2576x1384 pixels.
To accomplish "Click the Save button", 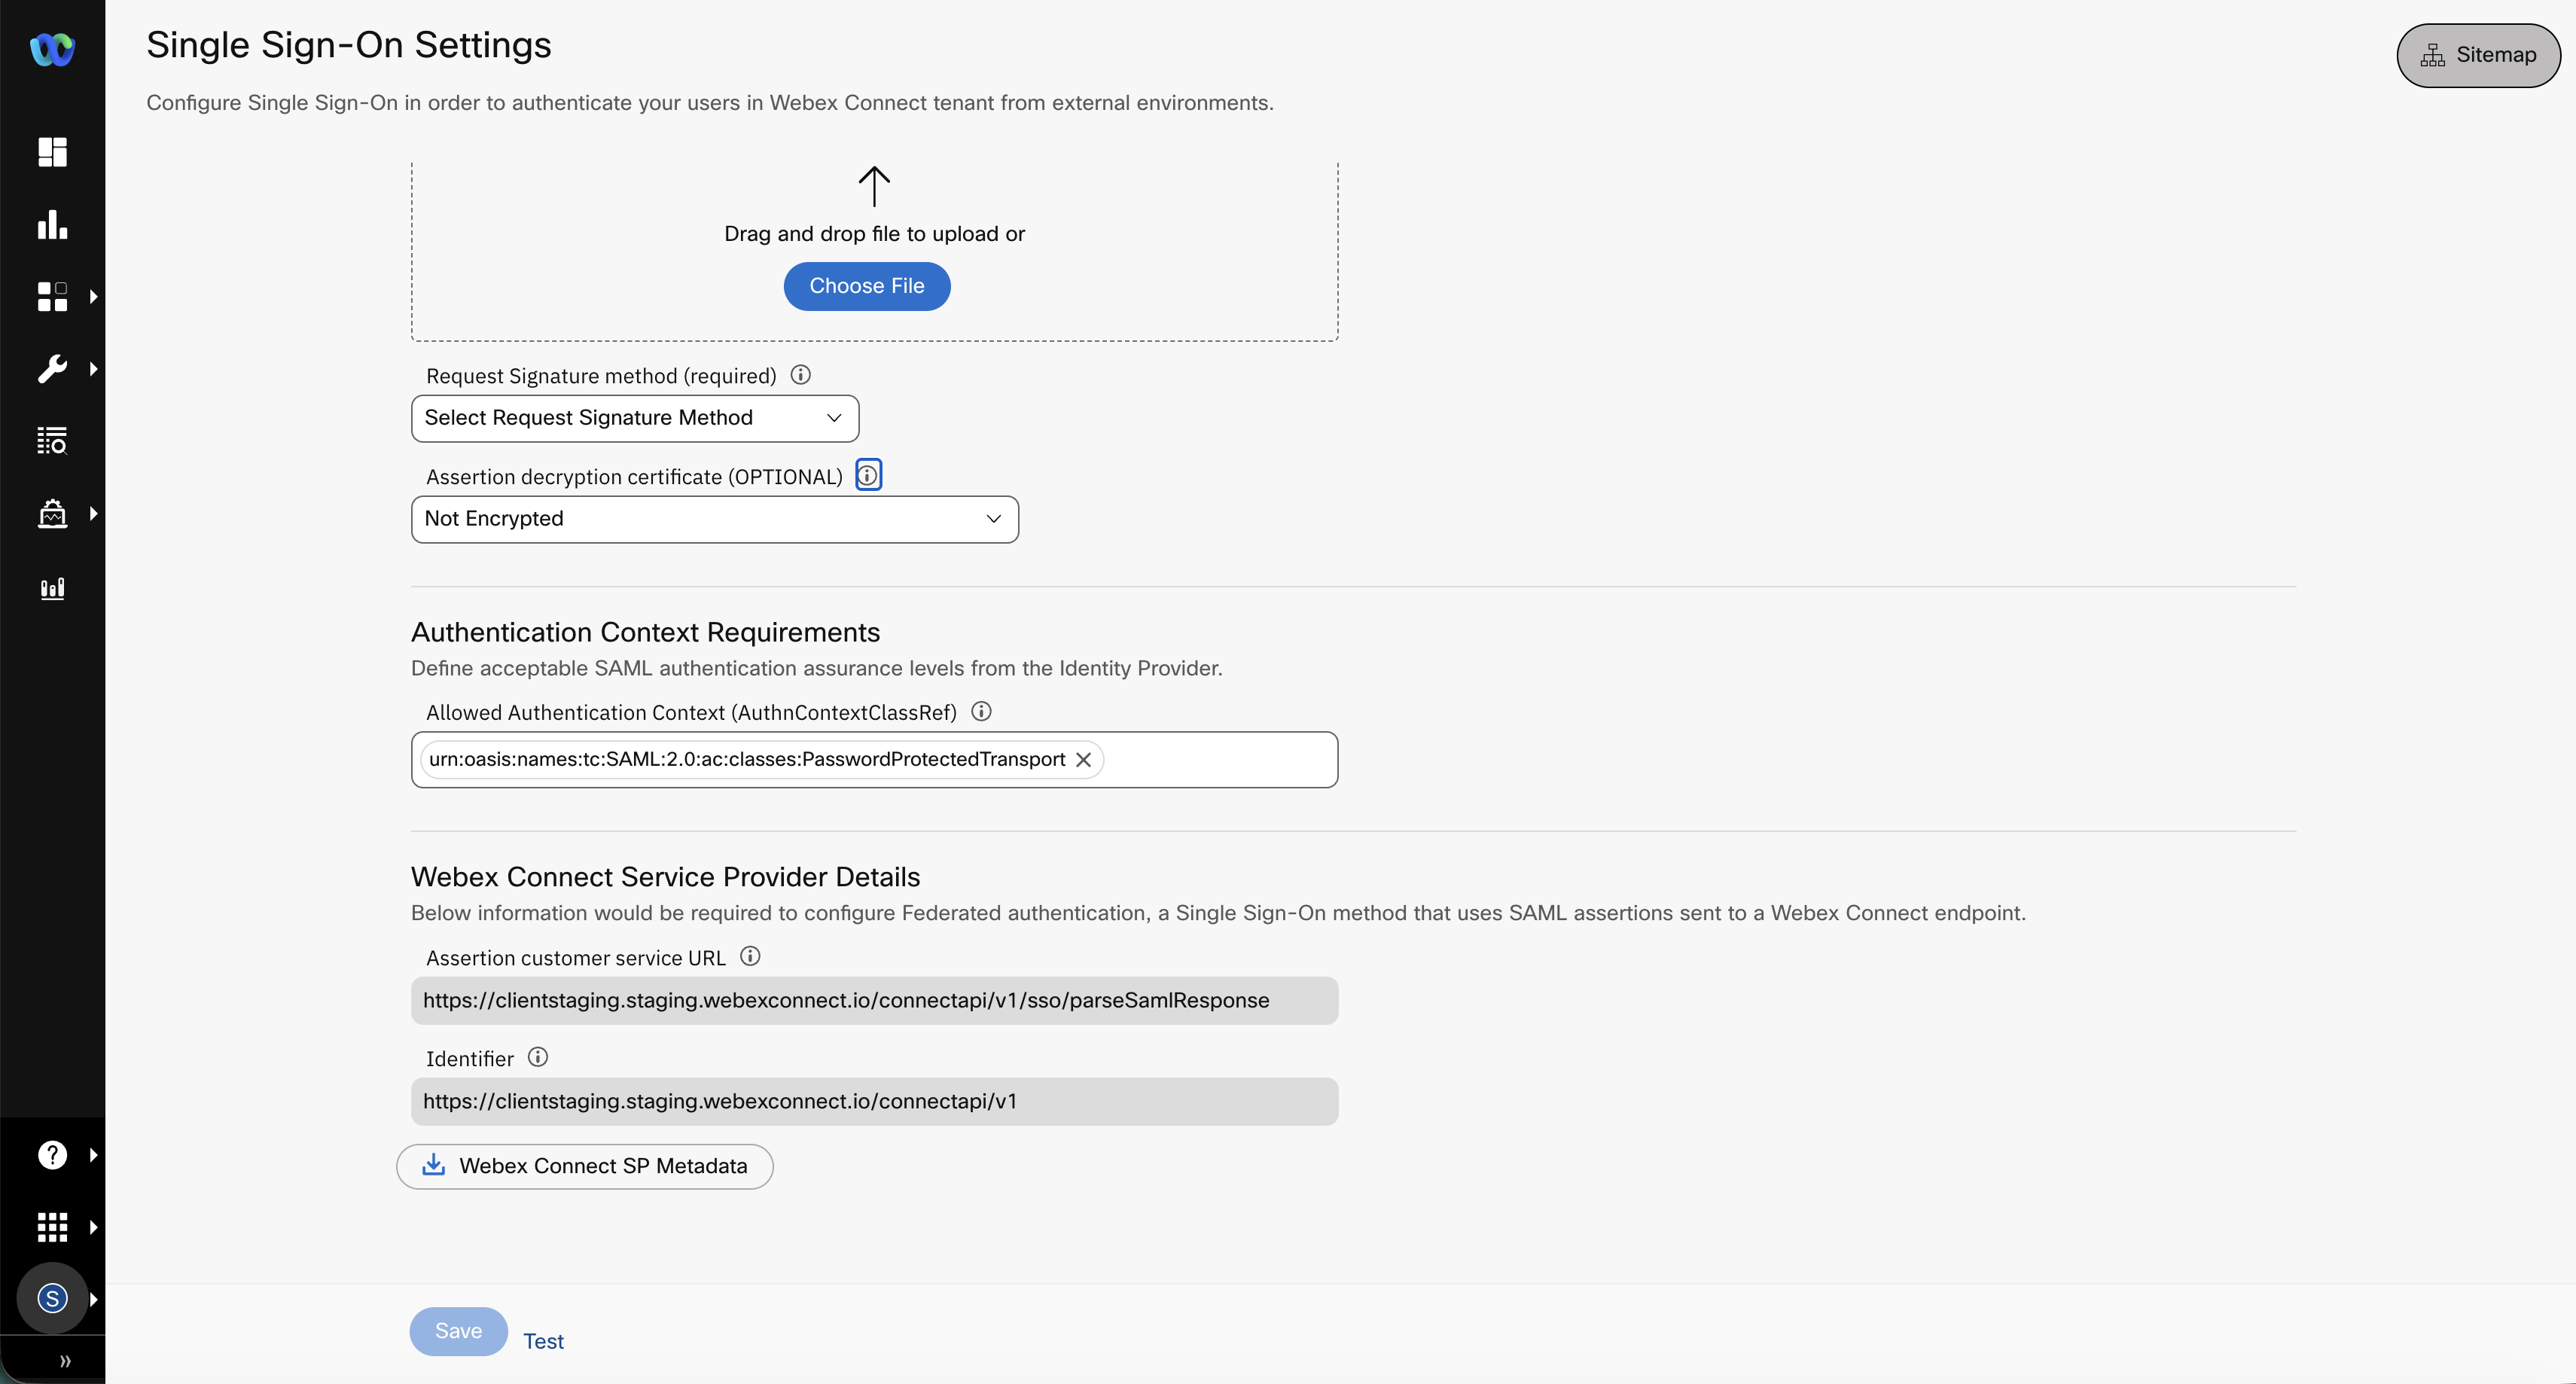I will pyautogui.click(x=459, y=1331).
